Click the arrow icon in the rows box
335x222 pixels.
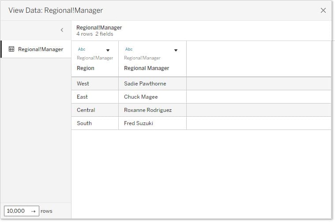33,211
